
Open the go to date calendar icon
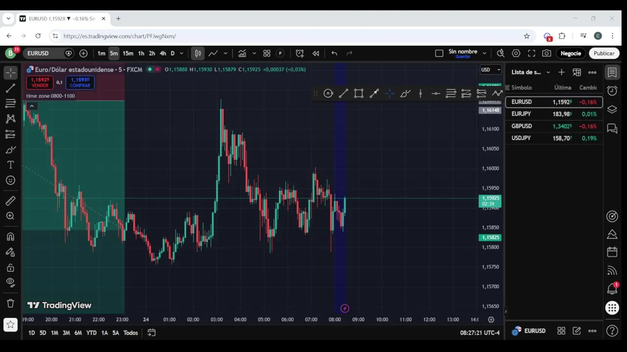pos(151,333)
